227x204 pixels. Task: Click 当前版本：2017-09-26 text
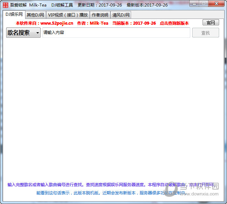tap(134, 23)
